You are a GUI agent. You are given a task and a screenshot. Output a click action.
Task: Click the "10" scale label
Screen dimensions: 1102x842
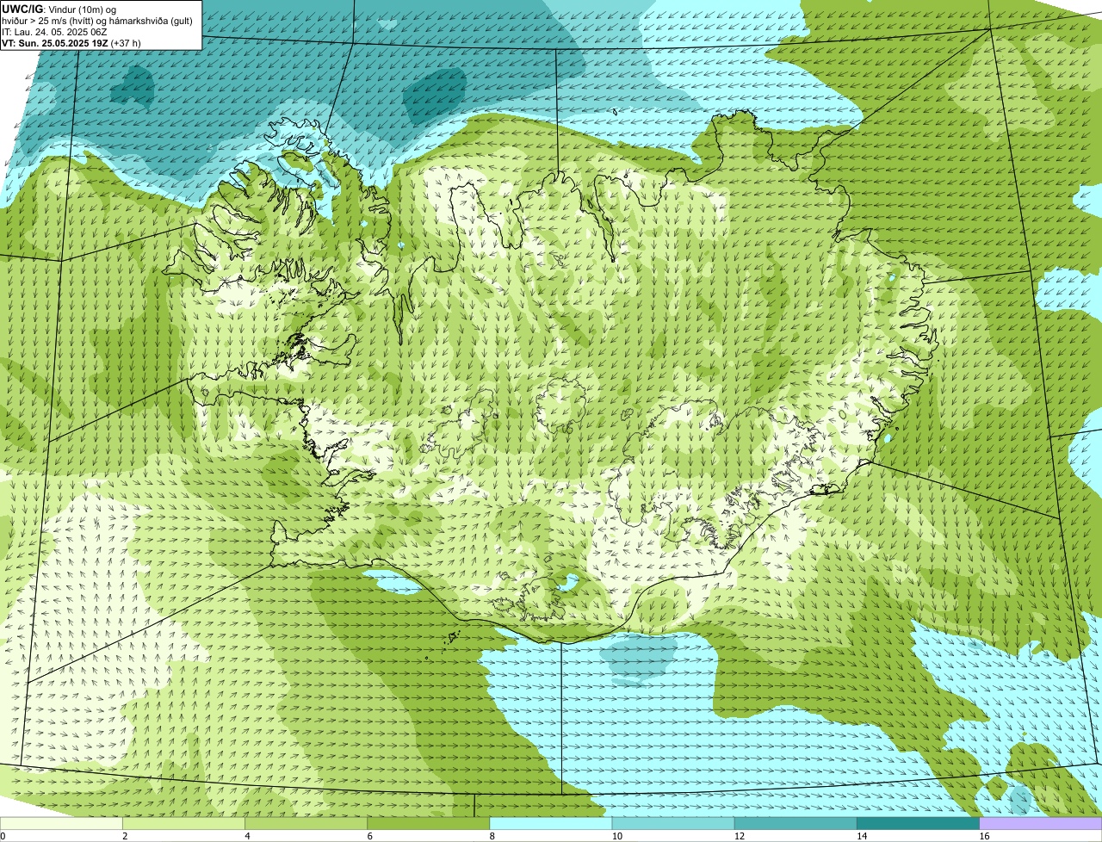pyautogui.click(x=616, y=836)
